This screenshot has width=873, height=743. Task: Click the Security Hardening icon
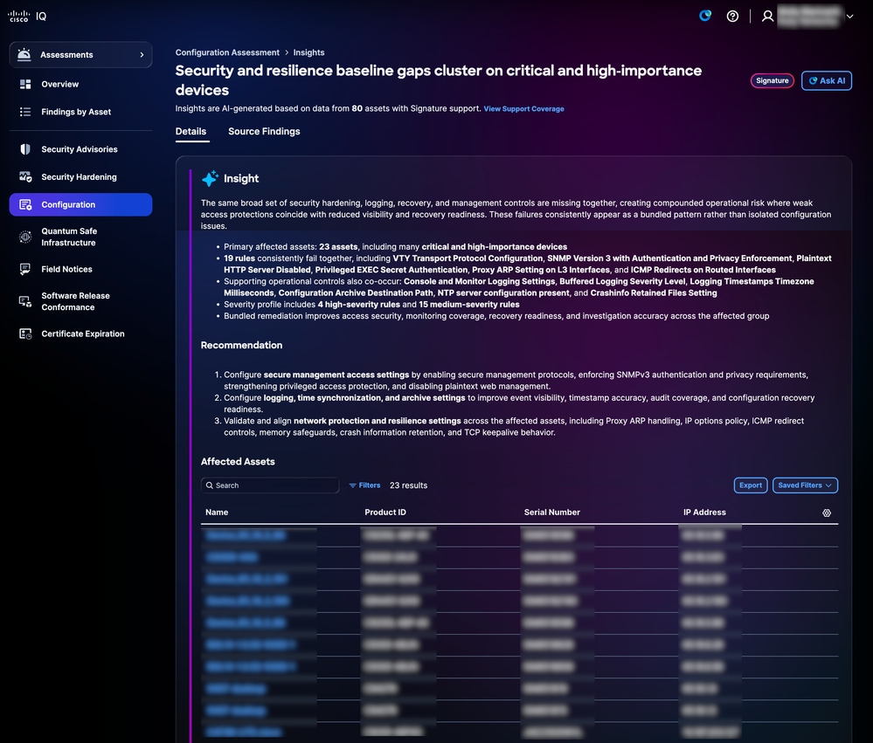(25, 177)
